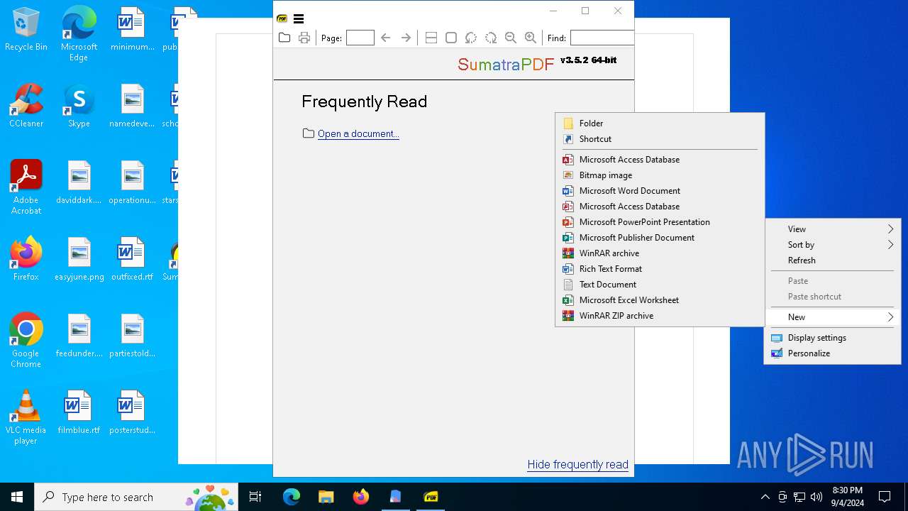This screenshot has height=511, width=908.
Task: Click into the Find search field
Action: [602, 38]
